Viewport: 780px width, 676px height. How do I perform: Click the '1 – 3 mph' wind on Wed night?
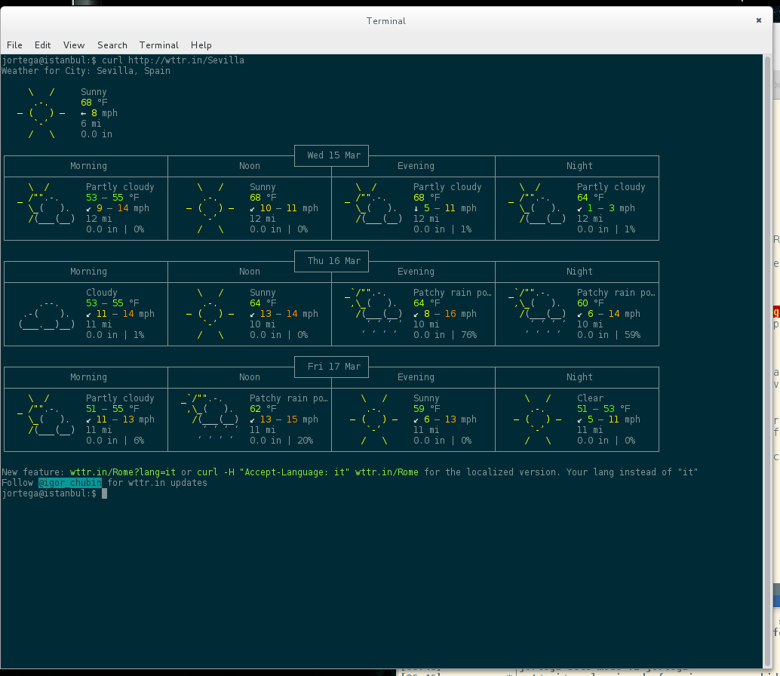611,208
